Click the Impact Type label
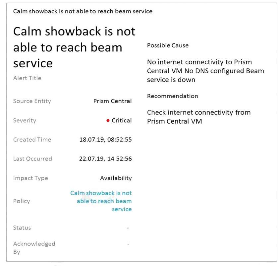Viewport: 280px width, 266px height. (x=30, y=178)
